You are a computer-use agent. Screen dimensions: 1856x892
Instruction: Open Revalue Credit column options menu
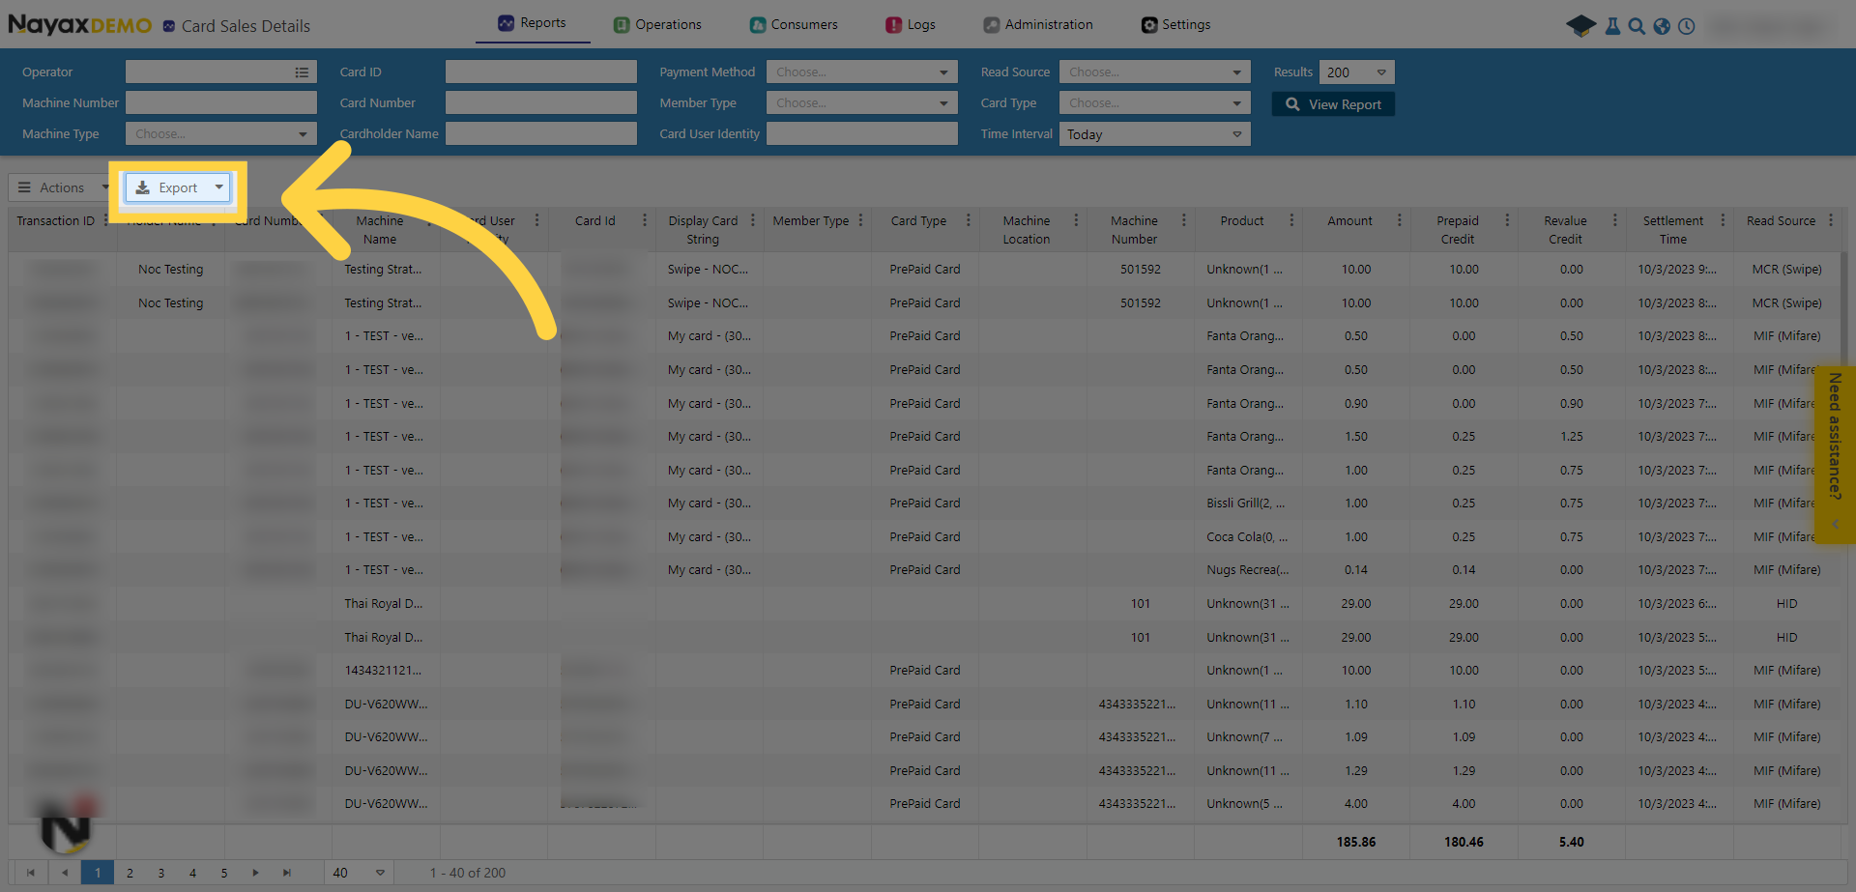click(1614, 220)
